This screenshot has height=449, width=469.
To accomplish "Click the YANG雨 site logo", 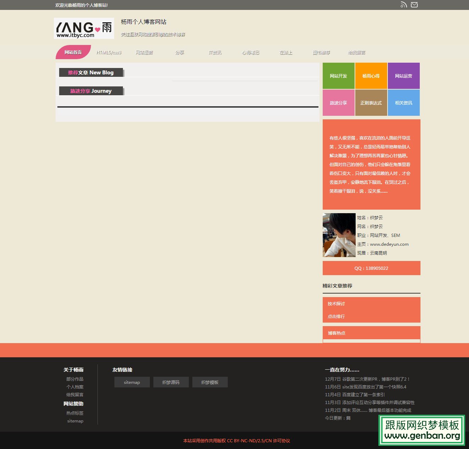I will [84, 28].
